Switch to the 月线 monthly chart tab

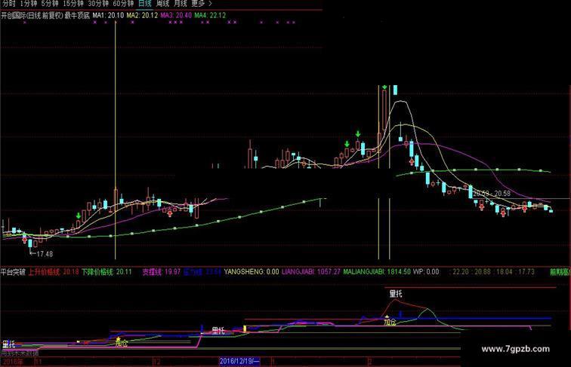click(x=181, y=4)
